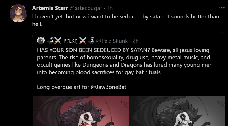Open the three-dot more options menu
The height and width of the screenshot is (126, 228).
222,8
